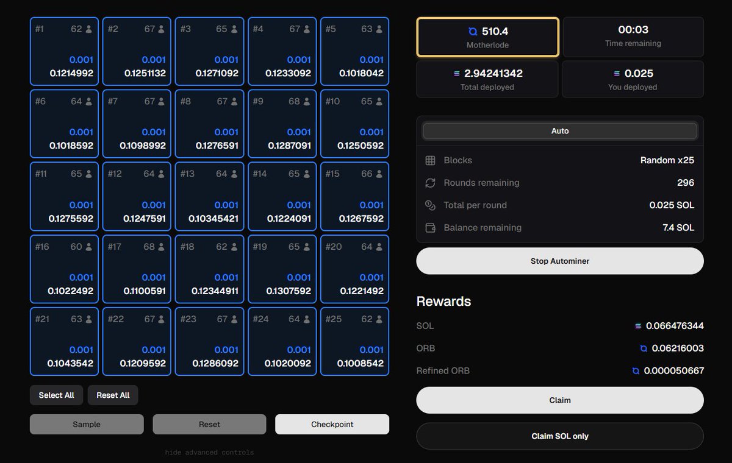Click the person icon on block #22
The image size is (732, 463).
click(162, 319)
